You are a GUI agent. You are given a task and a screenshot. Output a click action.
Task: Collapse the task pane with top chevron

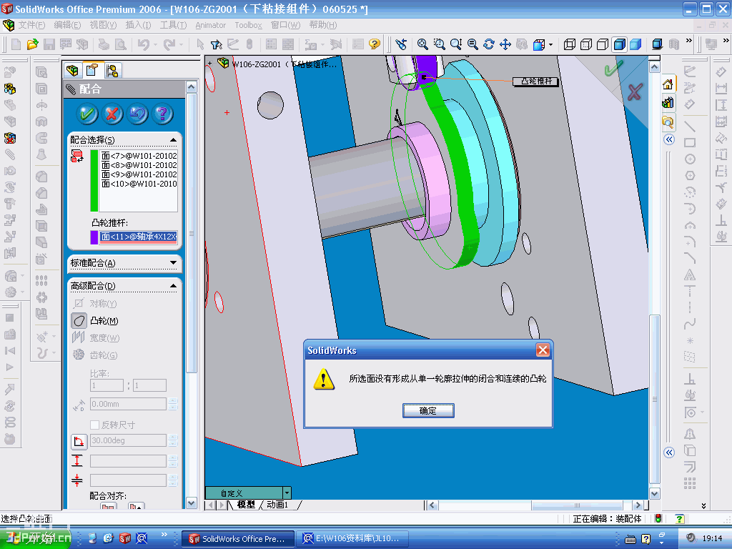click(x=669, y=139)
